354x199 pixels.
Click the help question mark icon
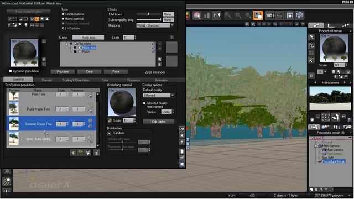click(x=182, y=142)
